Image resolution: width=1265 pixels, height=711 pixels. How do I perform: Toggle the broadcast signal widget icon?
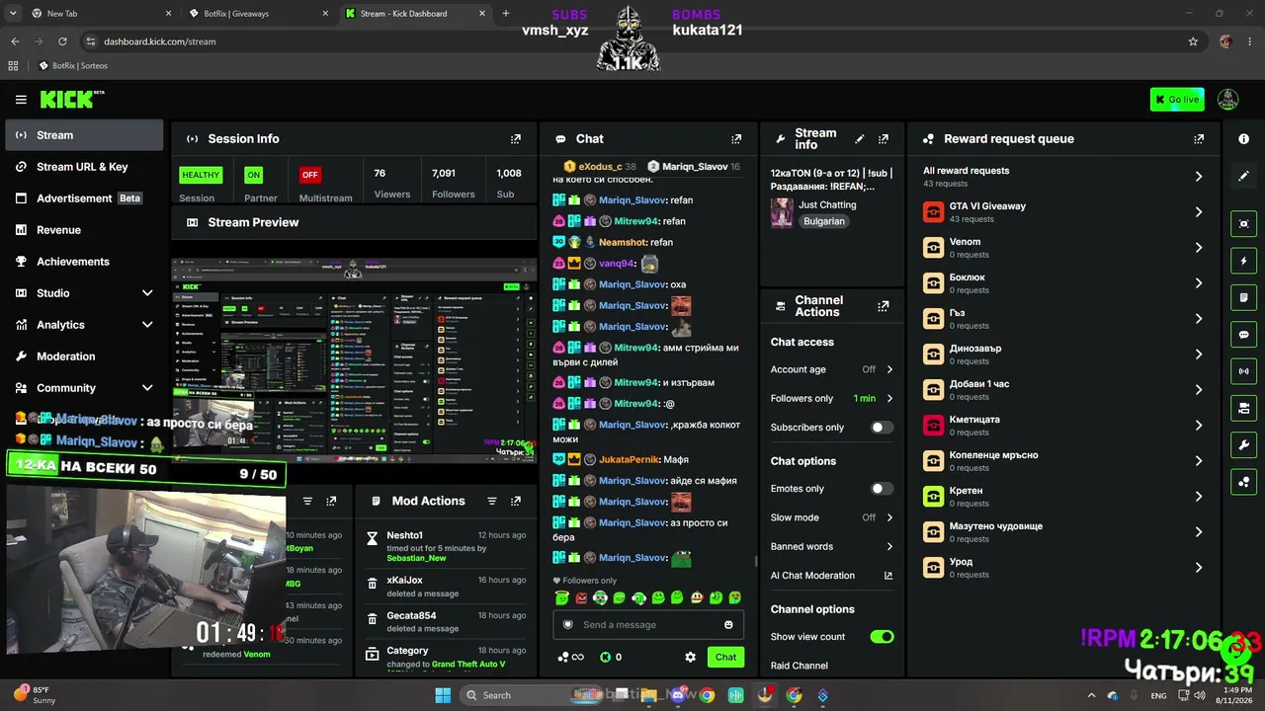[x=1243, y=371]
